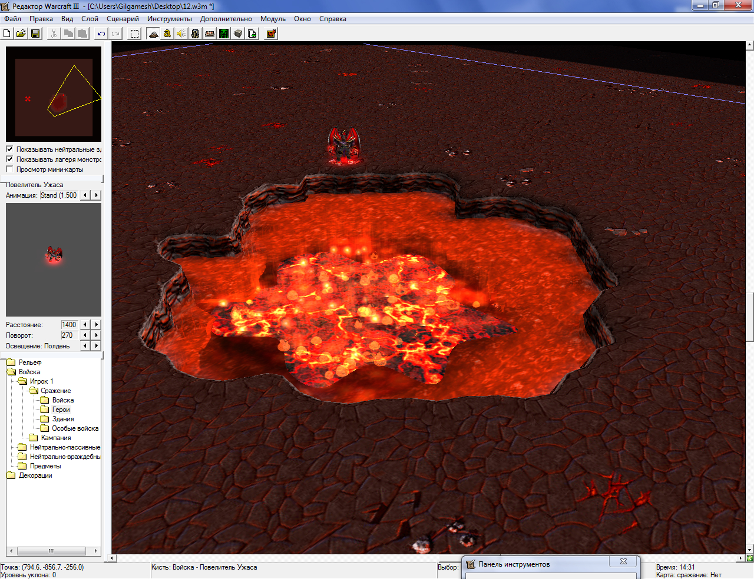Increase Расстояние with the right arrow

coord(97,324)
